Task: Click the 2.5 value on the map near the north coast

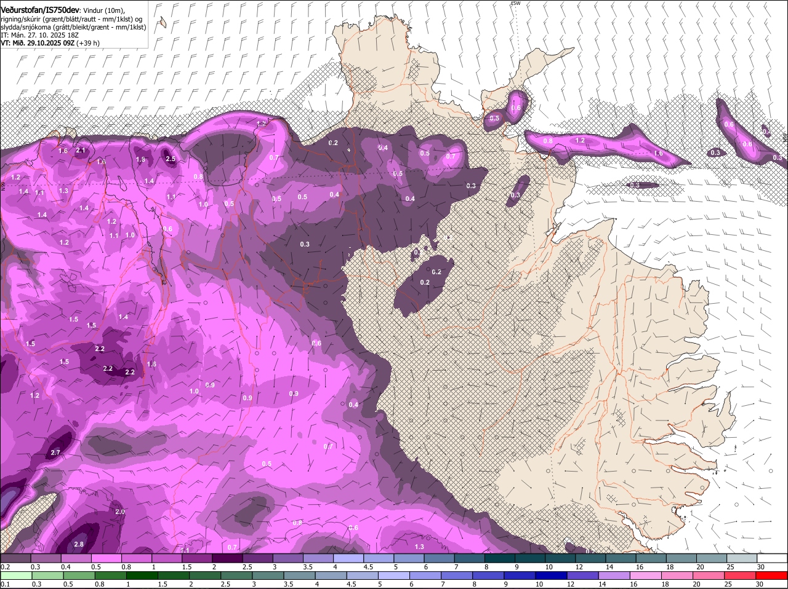Action: pyautogui.click(x=171, y=159)
